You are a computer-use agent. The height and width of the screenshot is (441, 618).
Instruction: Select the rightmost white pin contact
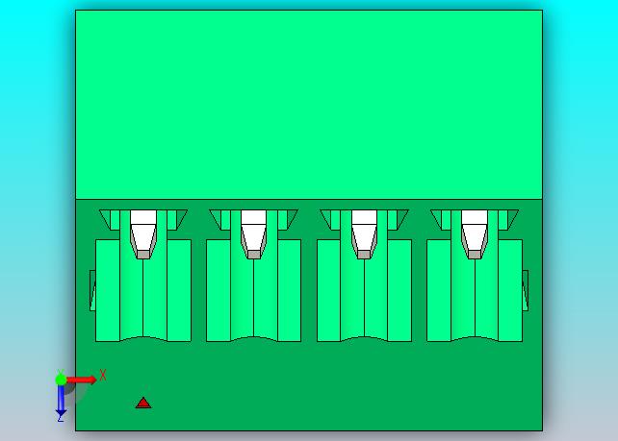click(475, 234)
